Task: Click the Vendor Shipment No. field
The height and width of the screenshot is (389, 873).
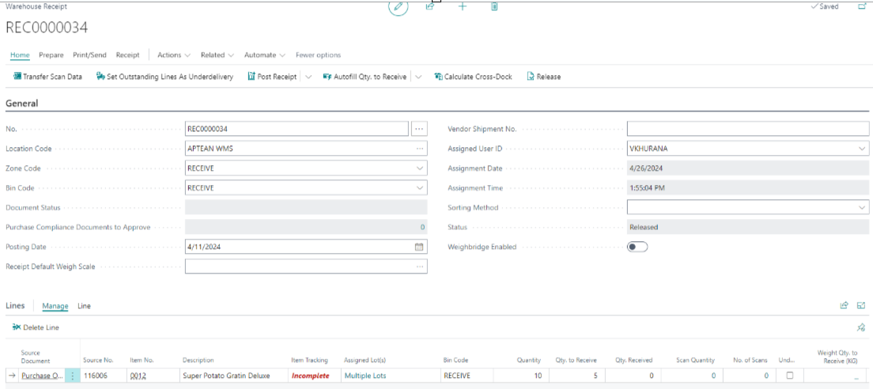Action: coord(747,129)
